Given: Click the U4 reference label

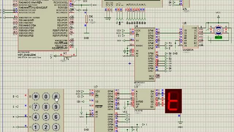Looking at the screenshot, I should pos(136,26).
